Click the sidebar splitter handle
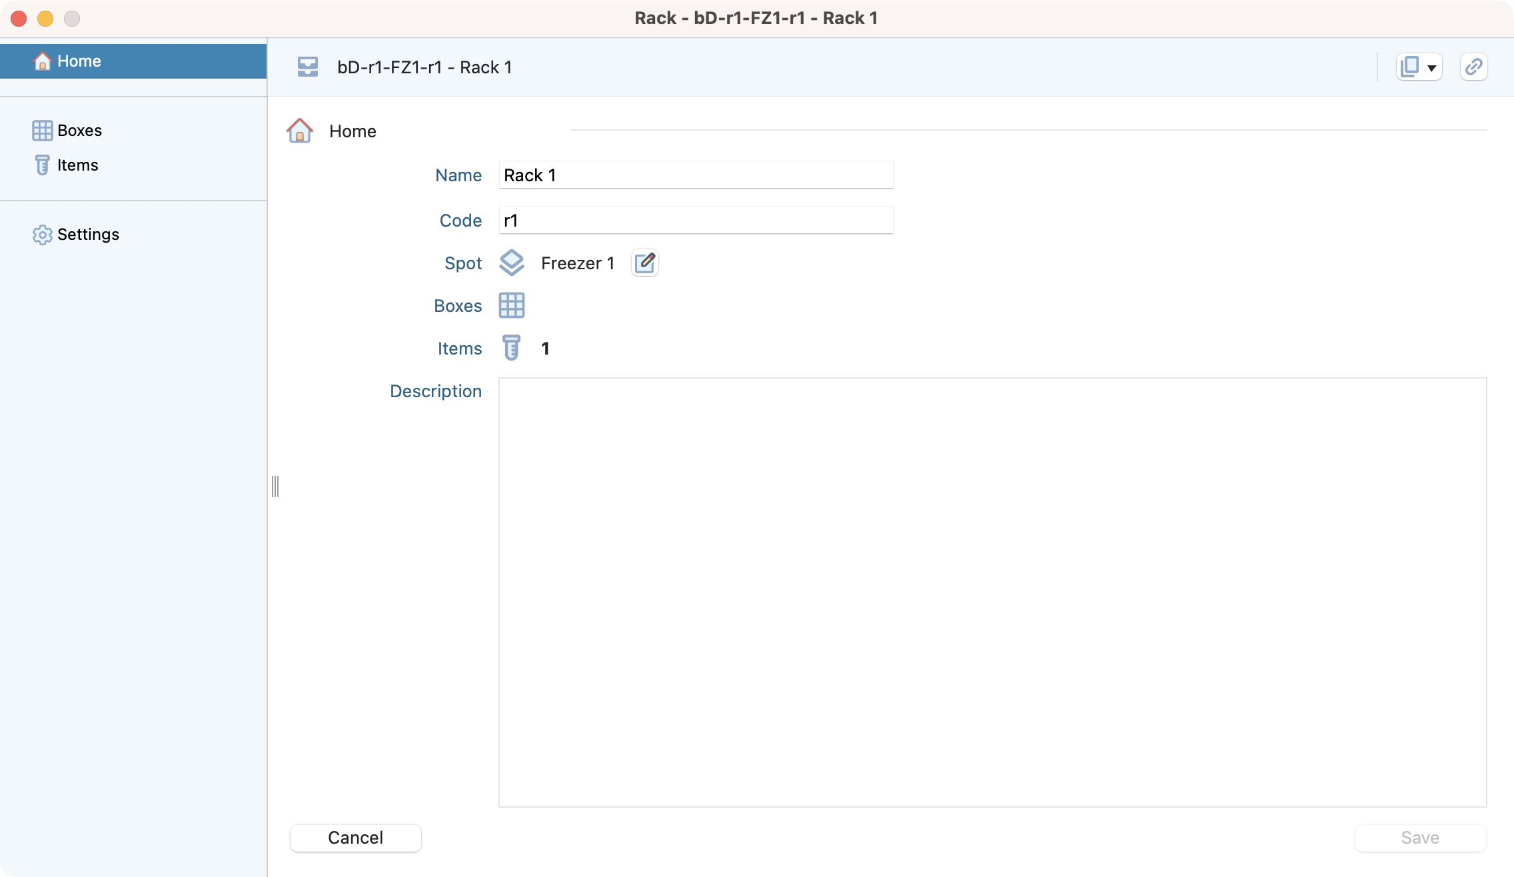Image resolution: width=1514 pixels, height=877 pixels. click(275, 486)
